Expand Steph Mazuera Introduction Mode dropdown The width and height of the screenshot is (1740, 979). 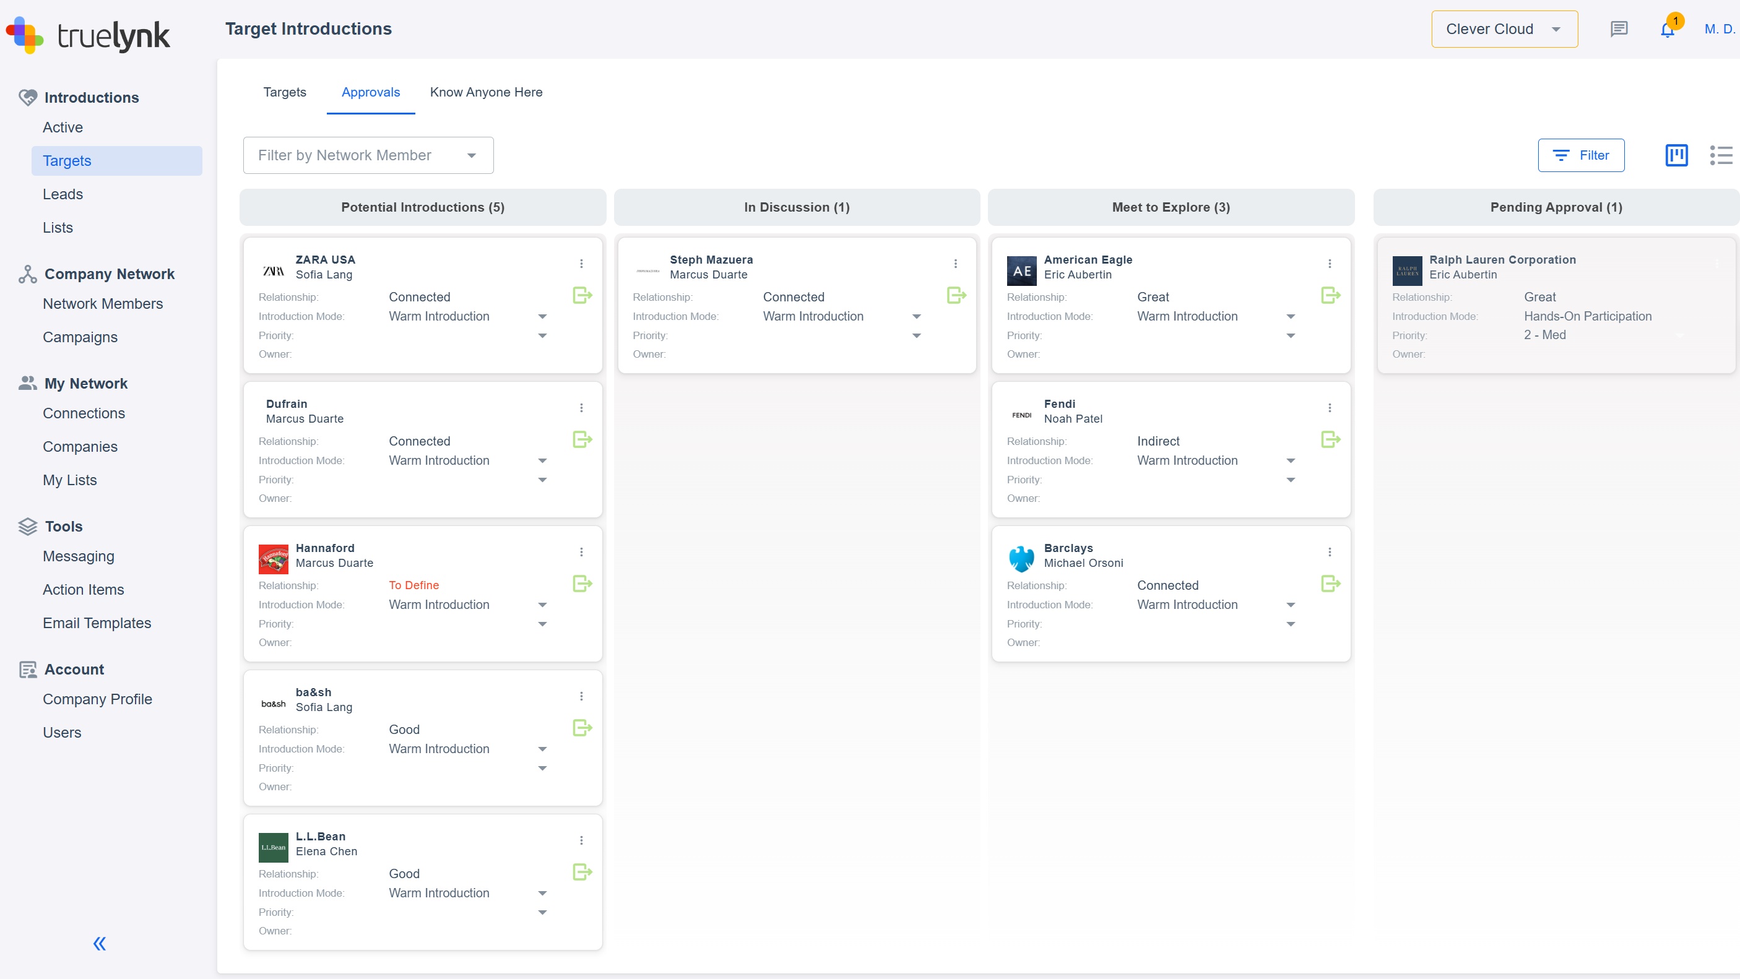pyautogui.click(x=917, y=317)
